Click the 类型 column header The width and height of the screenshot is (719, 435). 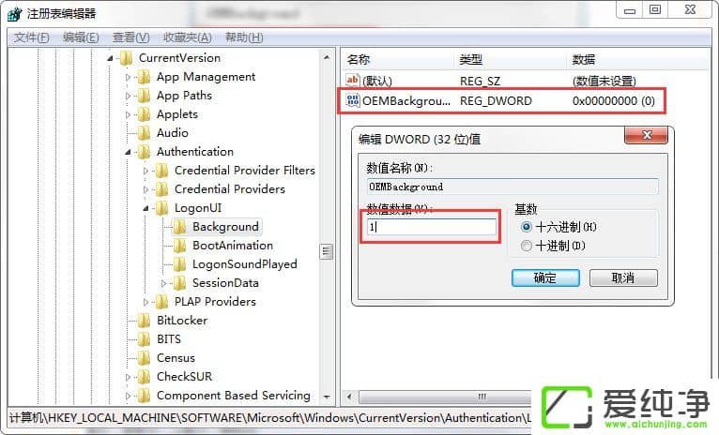pyautogui.click(x=510, y=59)
